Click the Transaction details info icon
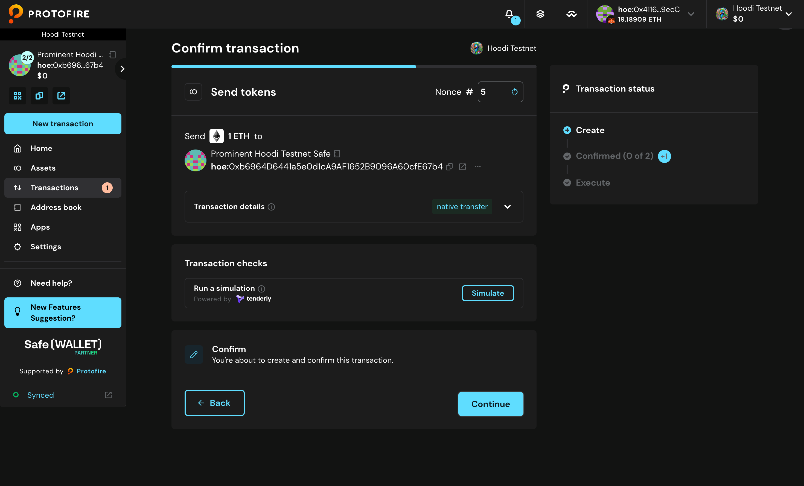 271,207
